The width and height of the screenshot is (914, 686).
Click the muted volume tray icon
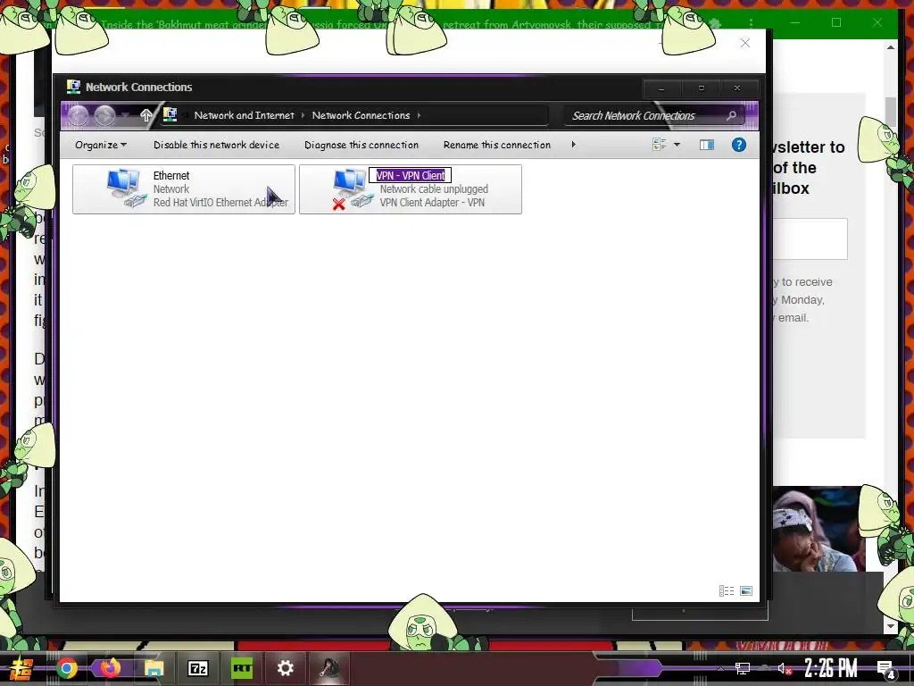pyautogui.click(x=784, y=668)
